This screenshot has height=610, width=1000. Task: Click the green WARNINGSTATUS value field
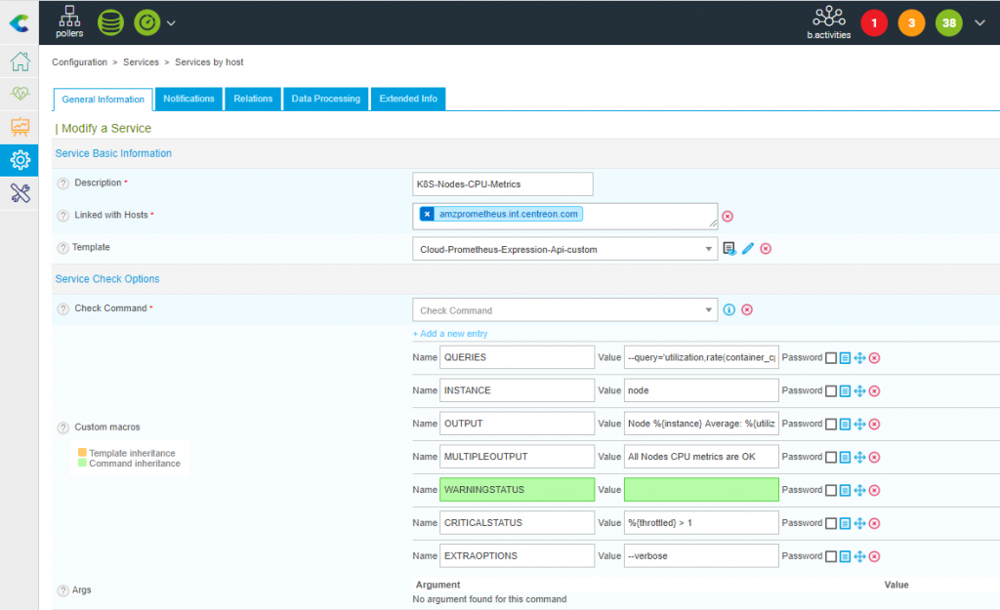click(x=701, y=490)
